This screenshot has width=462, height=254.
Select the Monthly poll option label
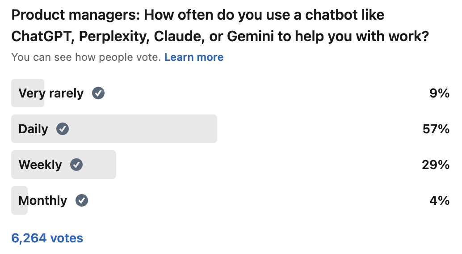coord(43,200)
